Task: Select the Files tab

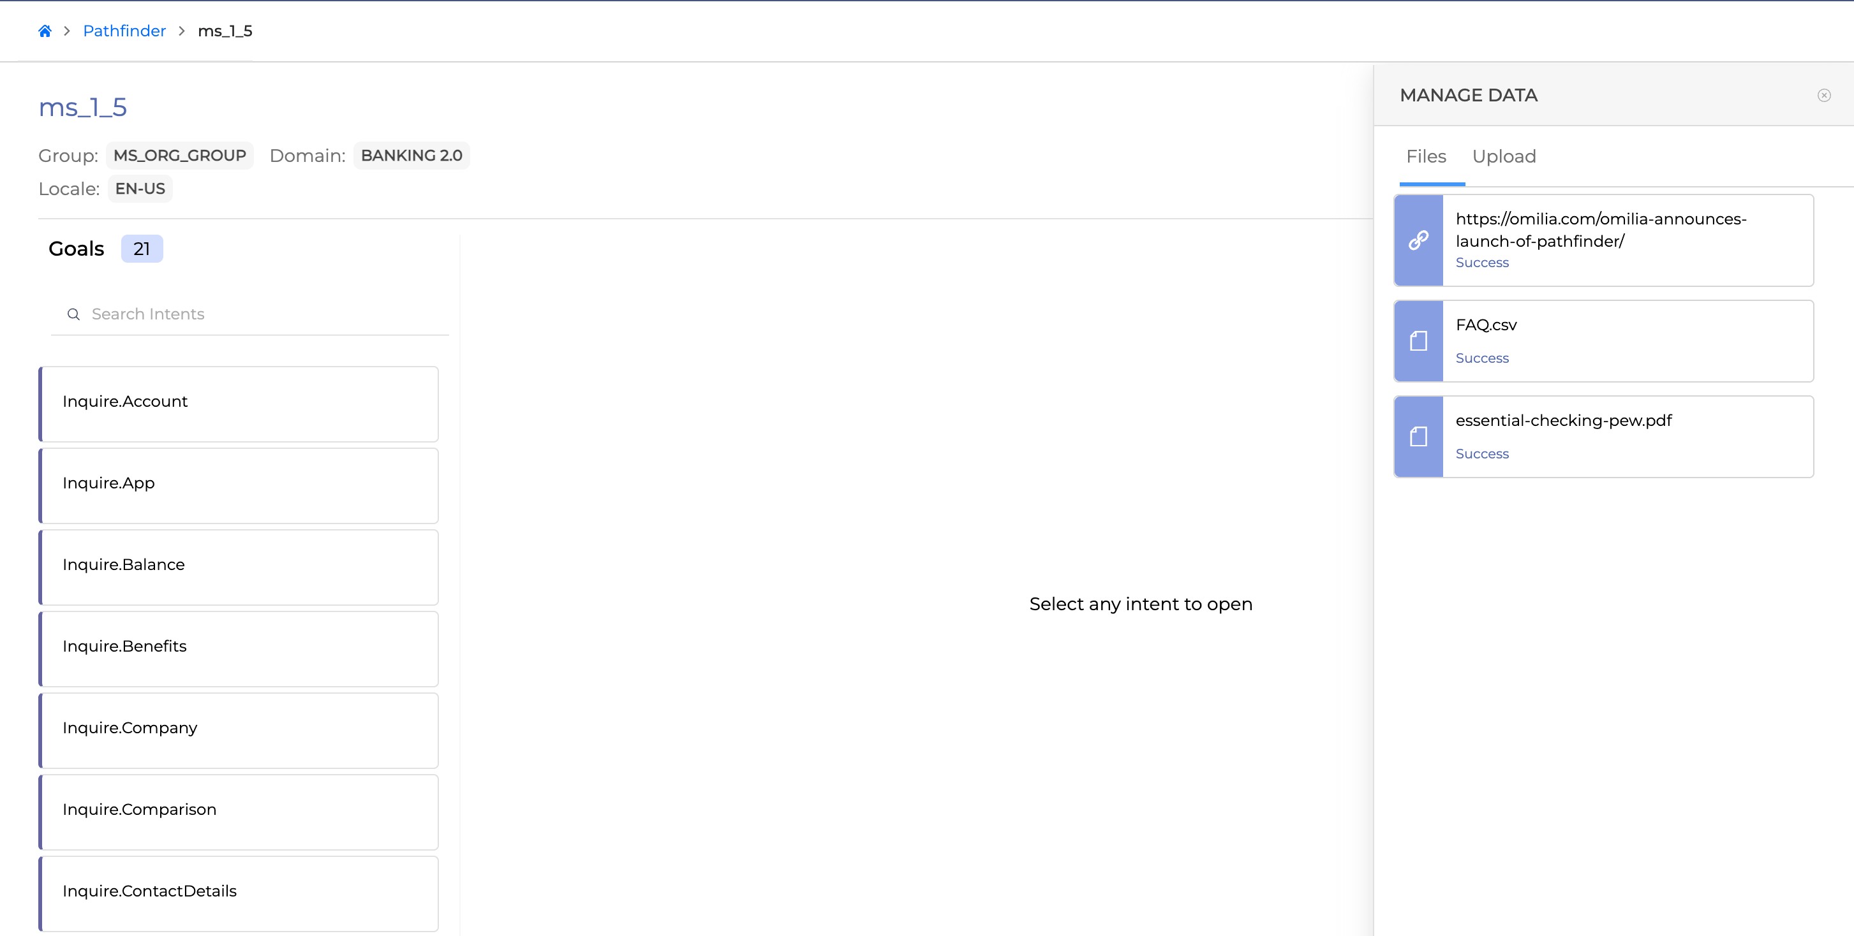Action: pyautogui.click(x=1426, y=156)
